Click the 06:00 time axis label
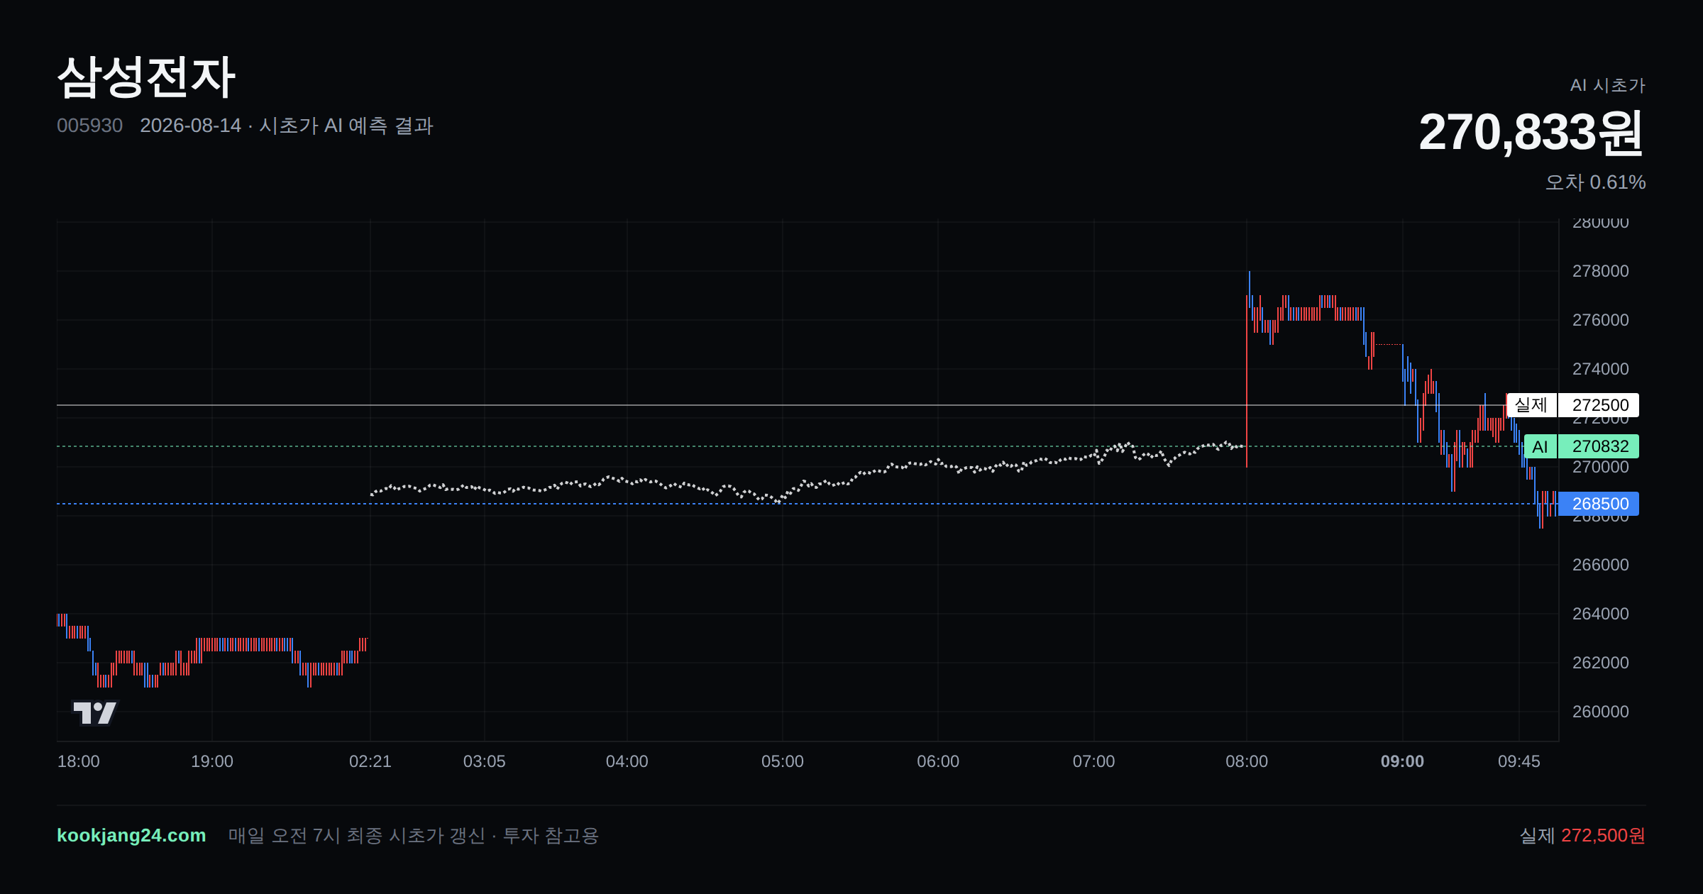This screenshot has height=894, width=1703. [x=938, y=761]
